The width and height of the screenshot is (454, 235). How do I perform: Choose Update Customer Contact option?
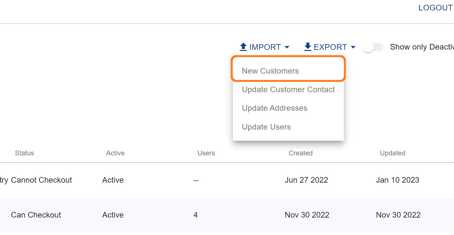(288, 89)
